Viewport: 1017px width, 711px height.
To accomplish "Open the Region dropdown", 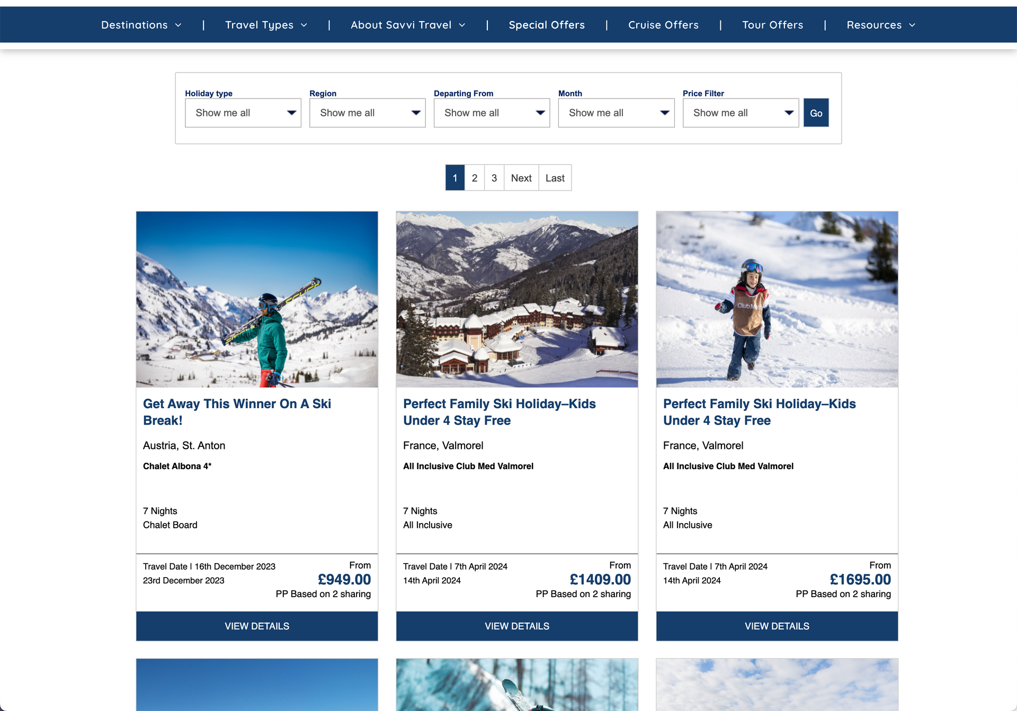I will (367, 113).
